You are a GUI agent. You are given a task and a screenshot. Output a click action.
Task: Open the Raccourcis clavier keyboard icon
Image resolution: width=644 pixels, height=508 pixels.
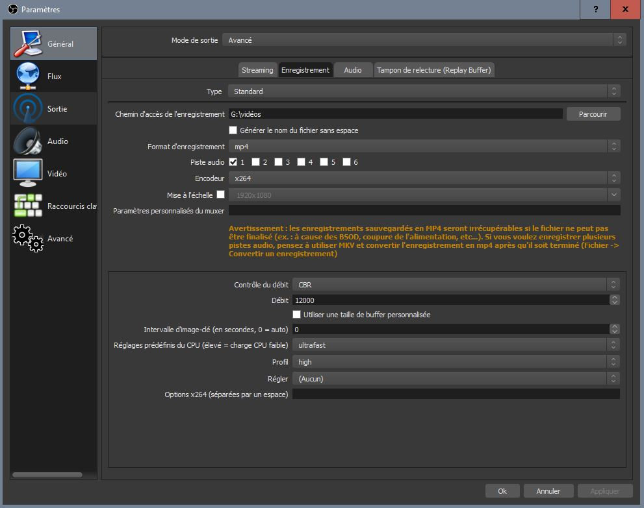(x=28, y=206)
